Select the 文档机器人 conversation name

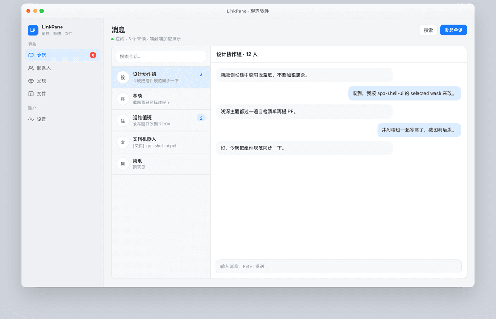pos(145,139)
